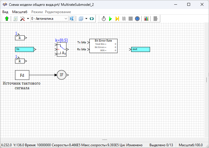Image resolution: width=209 pixels, height=148 pixels.
Task: Select the A3 switch block
Action: [x=62, y=49]
